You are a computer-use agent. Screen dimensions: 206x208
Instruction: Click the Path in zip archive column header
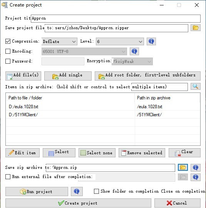click(167, 98)
